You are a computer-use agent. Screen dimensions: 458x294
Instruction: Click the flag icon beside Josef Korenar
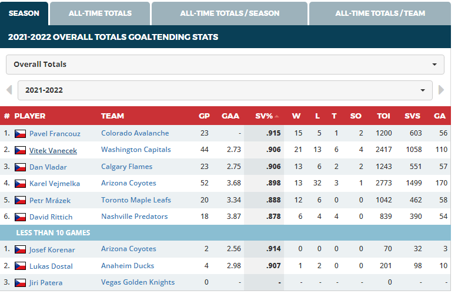click(20, 250)
